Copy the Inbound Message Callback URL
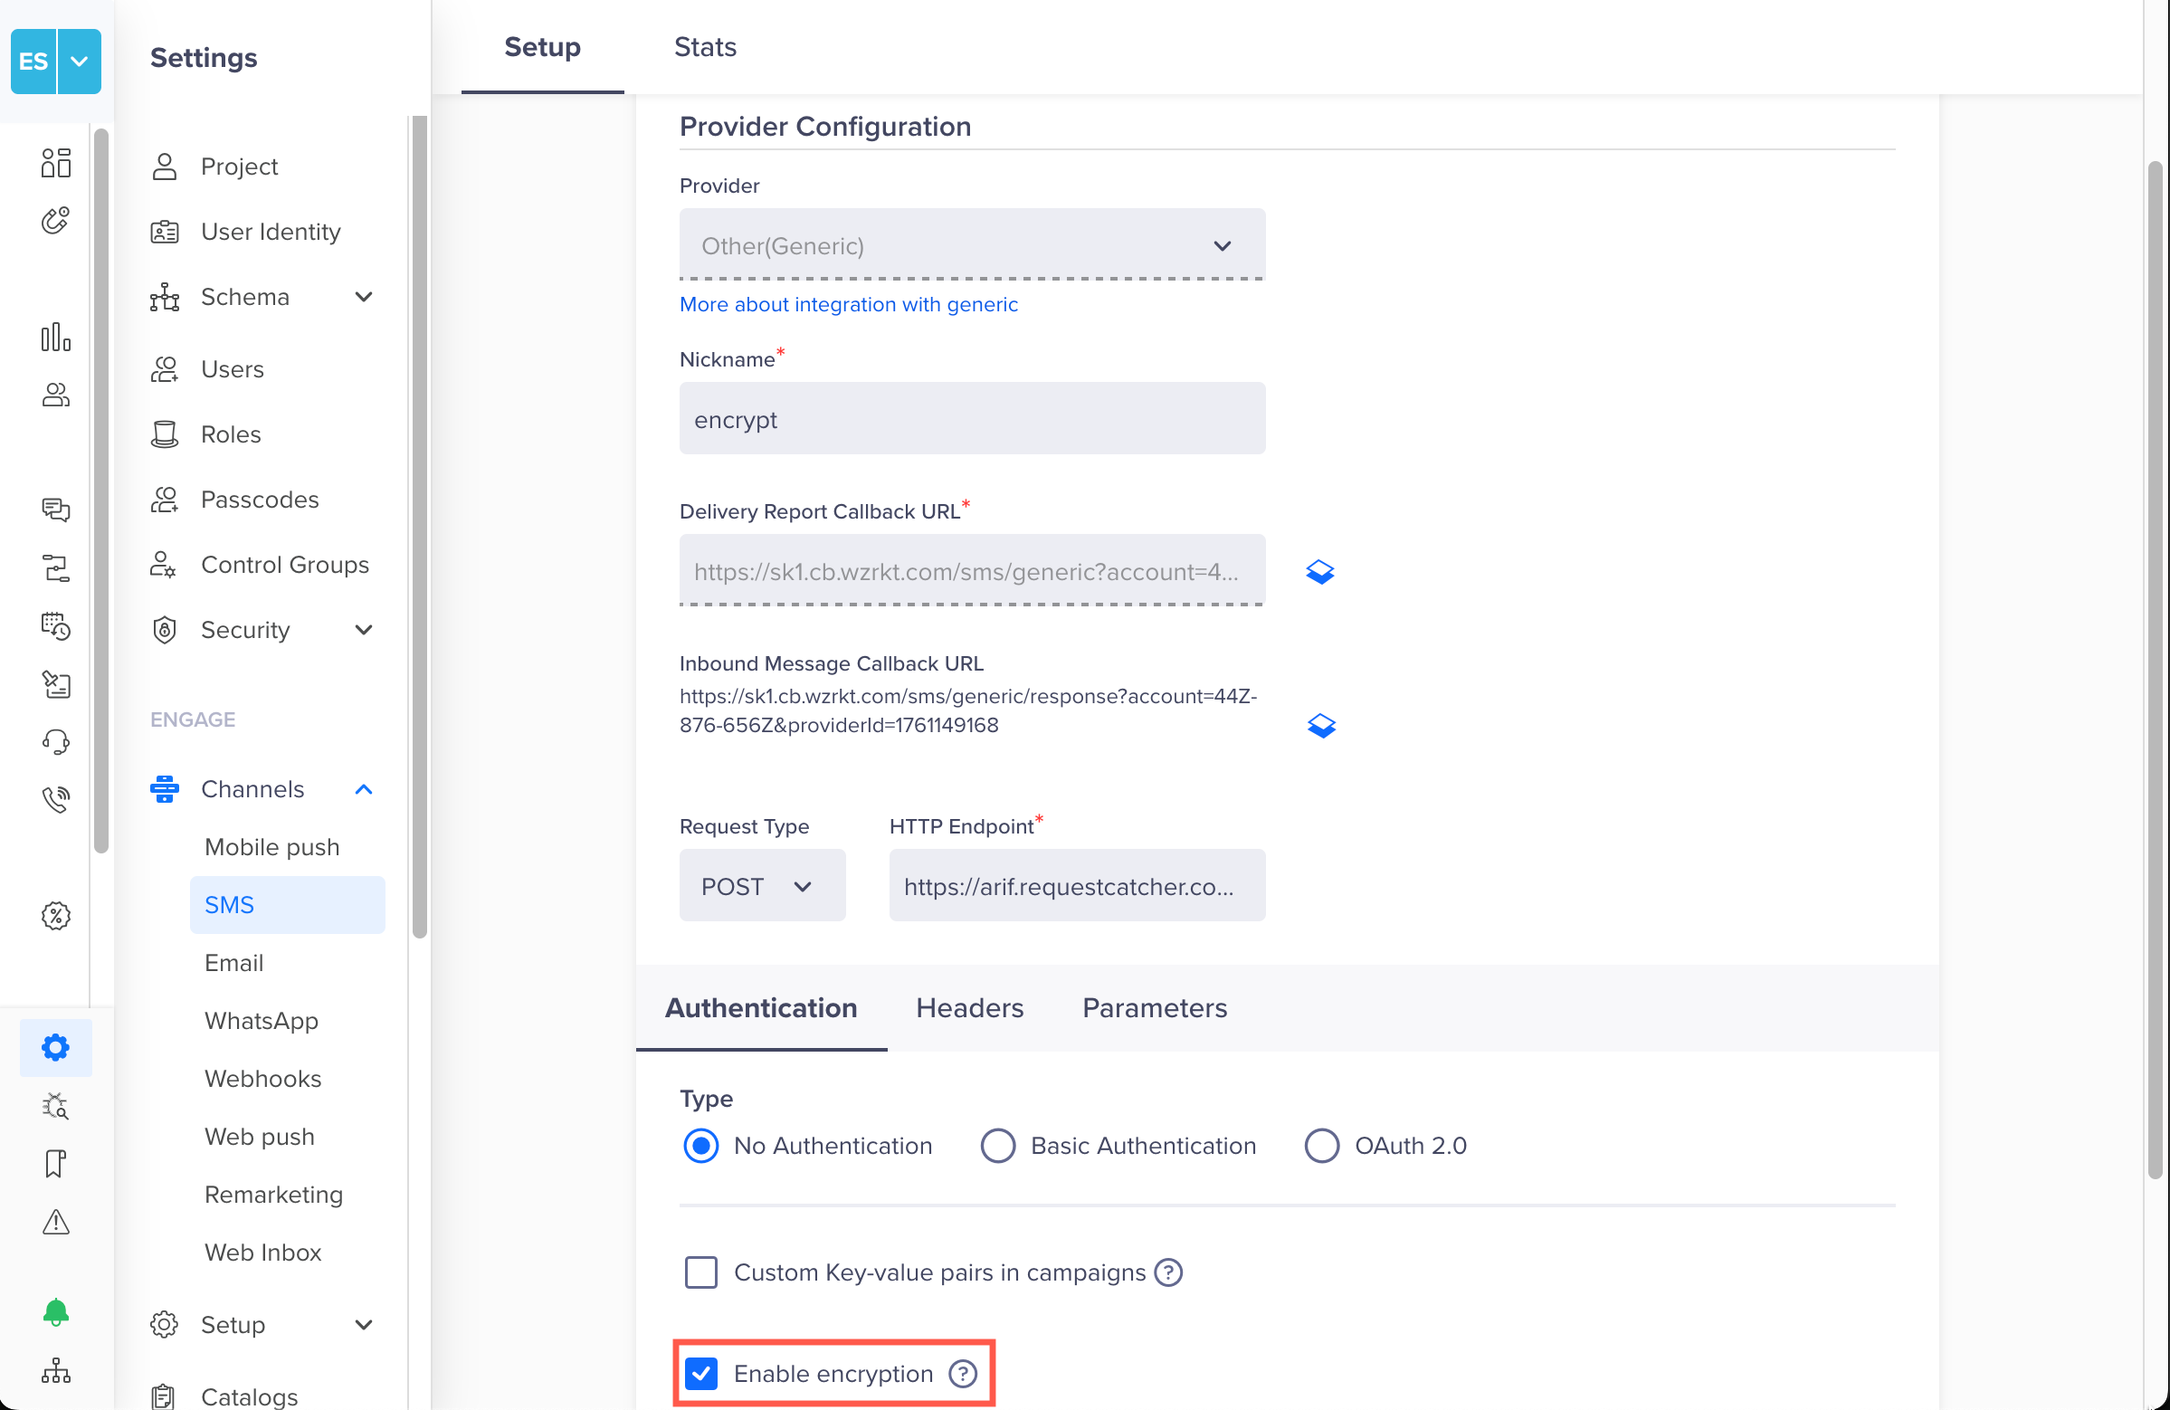Viewport: 2170px width, 1410px height. [x=1320, y=725]
